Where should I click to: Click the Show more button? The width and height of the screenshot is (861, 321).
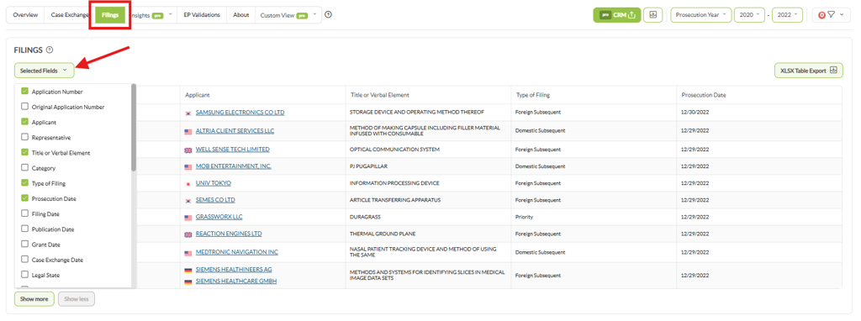pyautogui.click(x=34, y=299)
